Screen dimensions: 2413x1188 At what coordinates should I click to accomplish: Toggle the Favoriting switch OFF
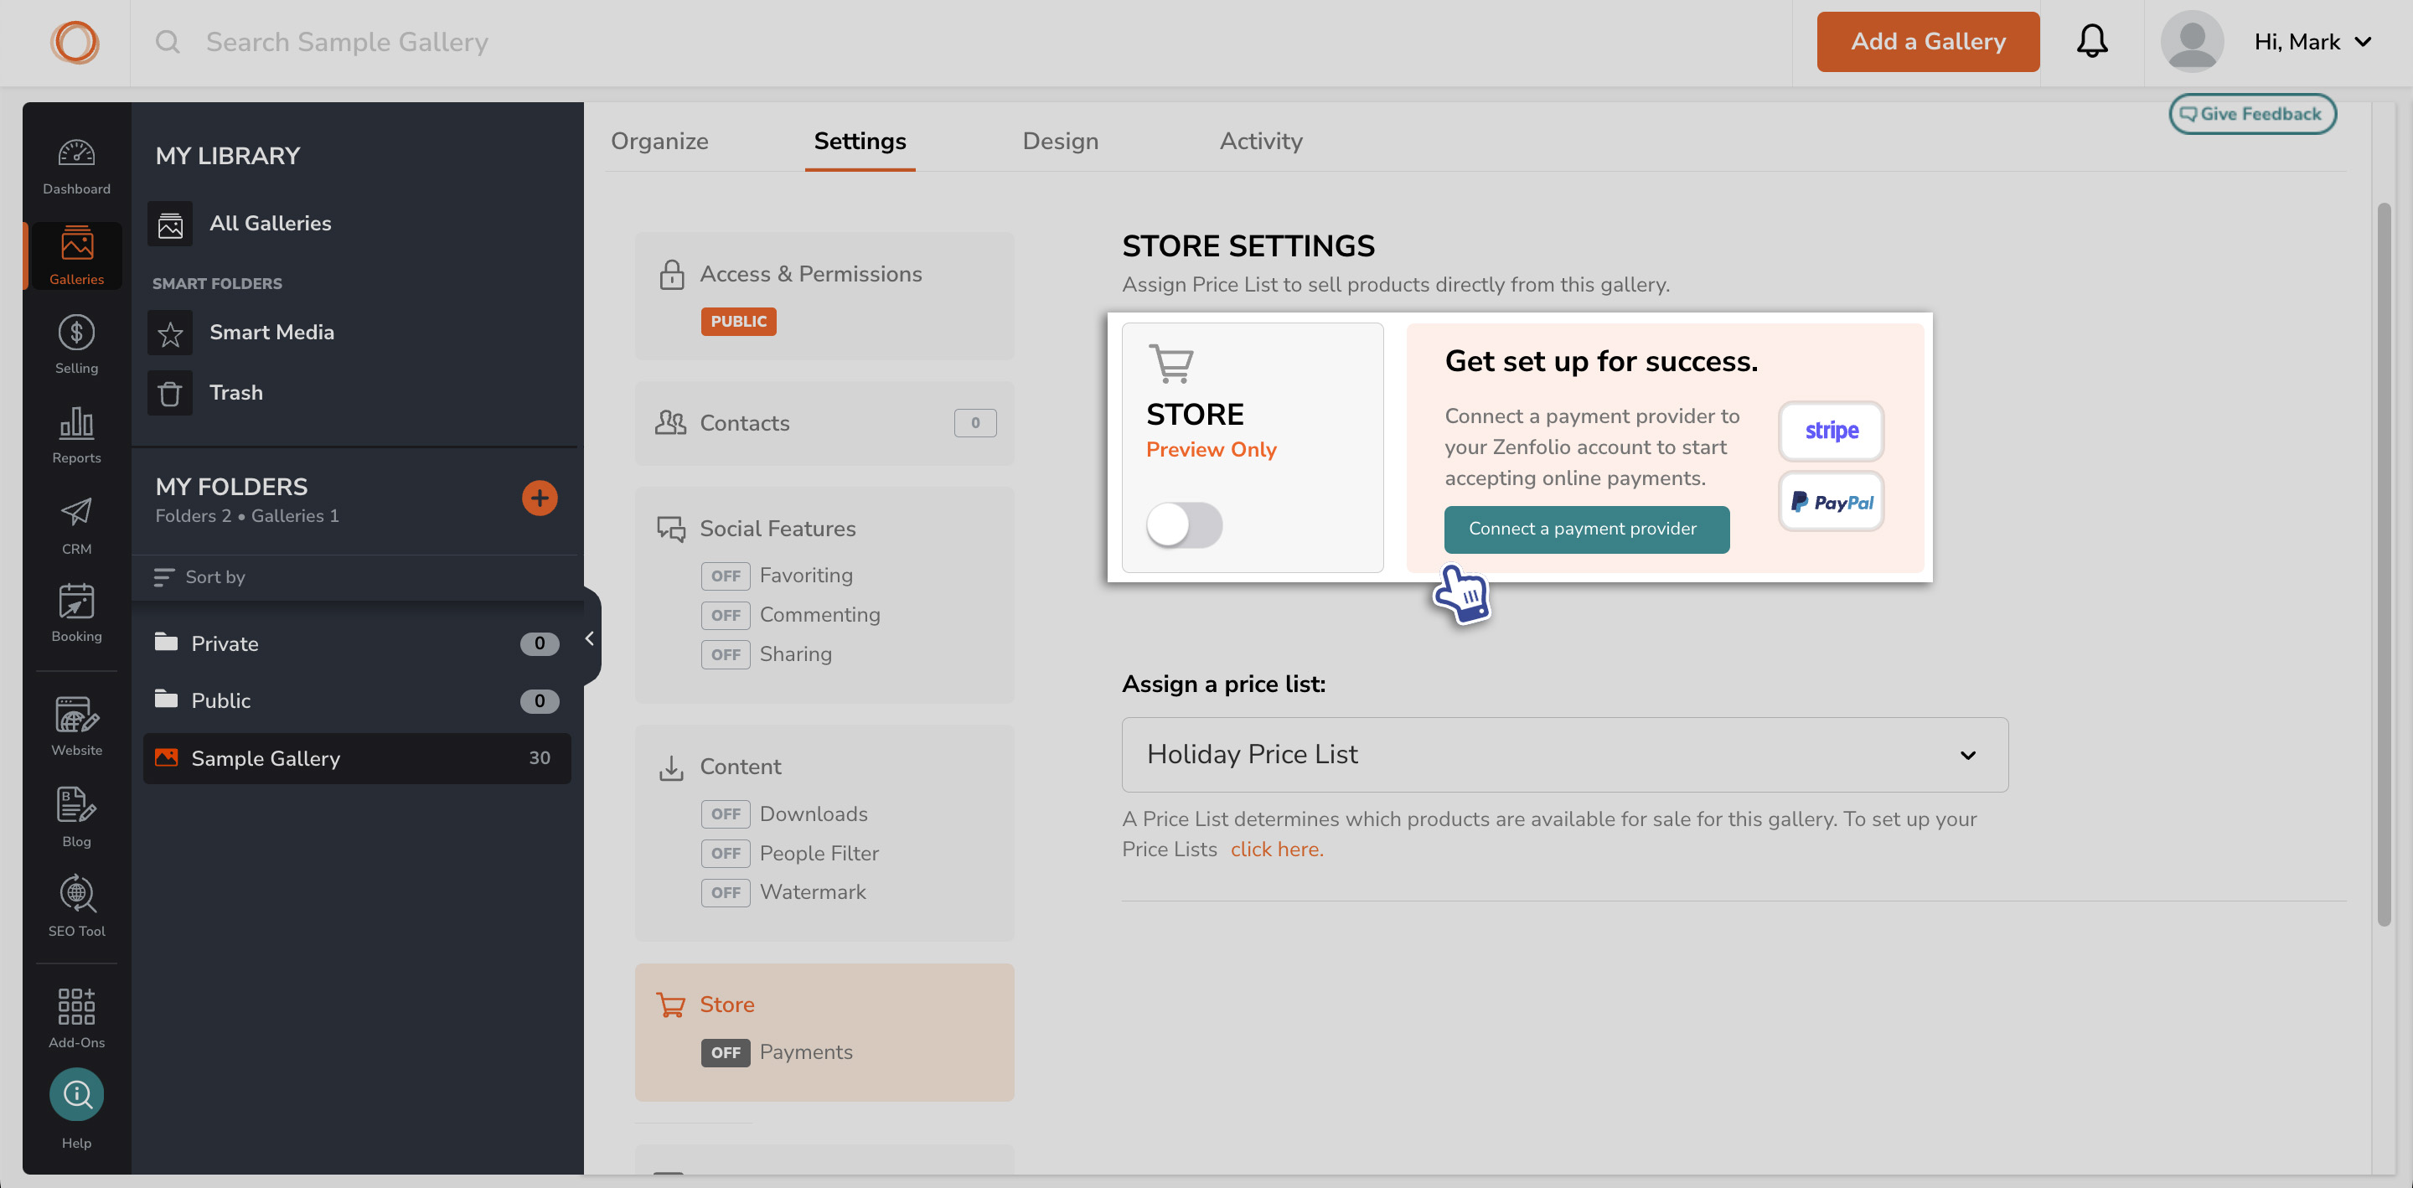coord(723,576)
